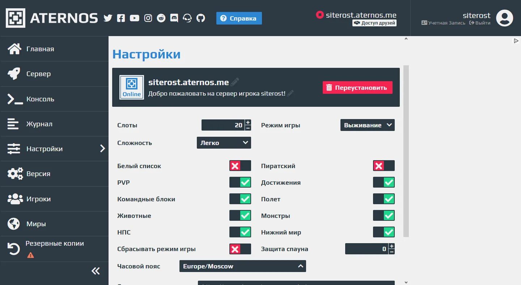Toggle Монстры switch

tap(384, 216)
